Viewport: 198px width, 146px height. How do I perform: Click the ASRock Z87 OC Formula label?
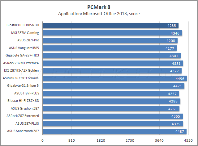click(x=21, y=78)
